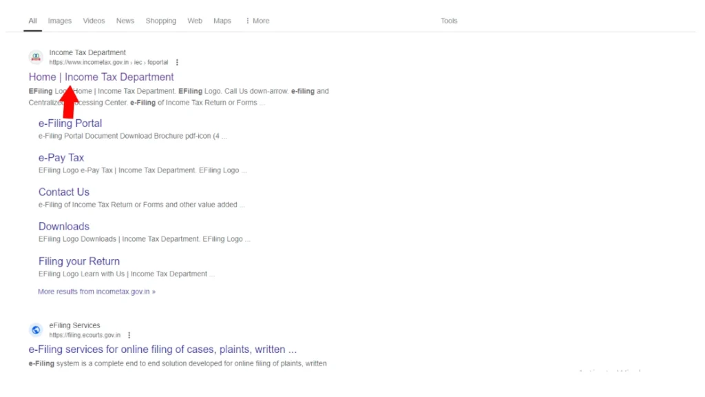The height and width of the screenshot is (397, 705).
Task: Select the Web tab
Action: tap(195, 21)
